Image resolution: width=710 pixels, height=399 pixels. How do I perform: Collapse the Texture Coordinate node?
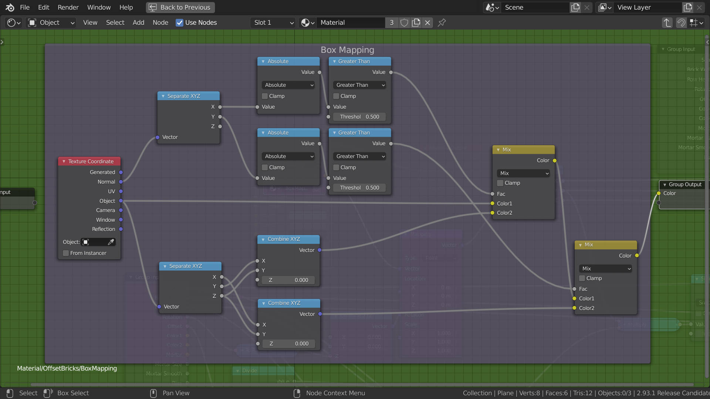point(64,161)
